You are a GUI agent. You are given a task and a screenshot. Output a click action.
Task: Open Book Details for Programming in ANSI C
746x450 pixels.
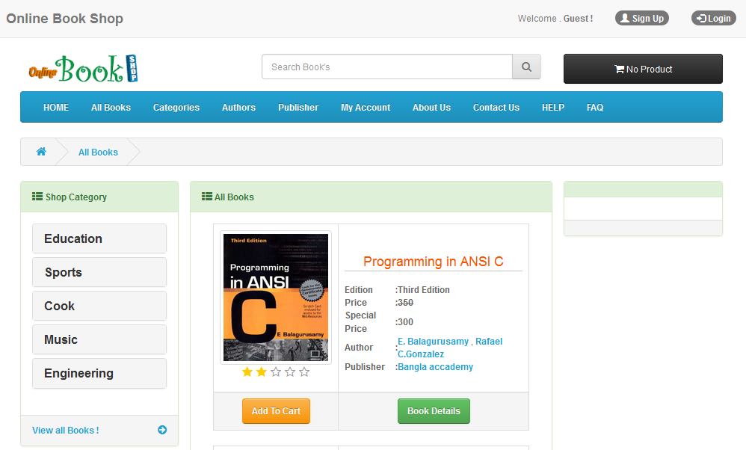434,411
